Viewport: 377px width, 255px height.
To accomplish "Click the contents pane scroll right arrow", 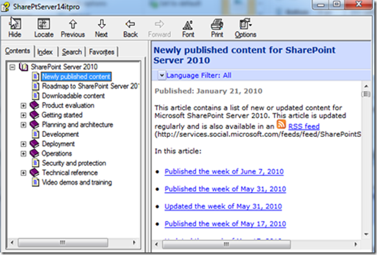I will 134,243.
